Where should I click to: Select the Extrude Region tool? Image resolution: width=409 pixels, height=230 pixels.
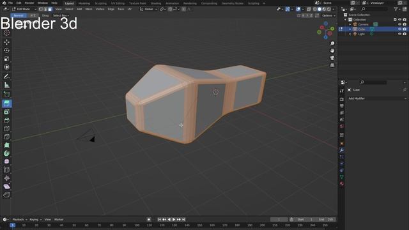coord(7,103)
